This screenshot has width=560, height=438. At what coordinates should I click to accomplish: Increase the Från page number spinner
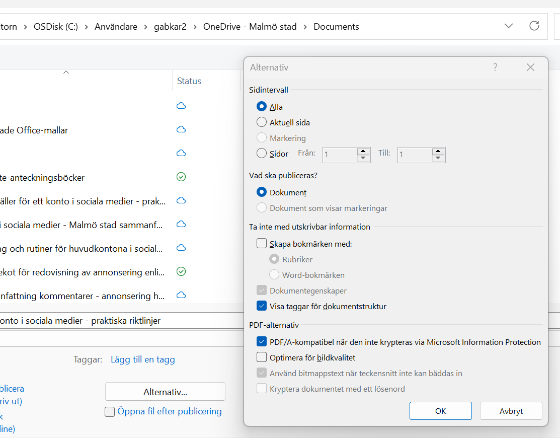[x=363, y=152]
